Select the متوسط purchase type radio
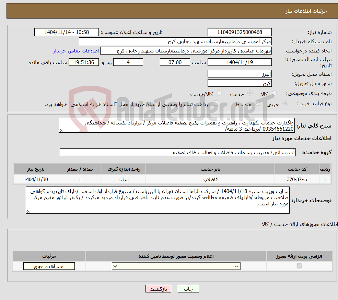 click(258, 104)
